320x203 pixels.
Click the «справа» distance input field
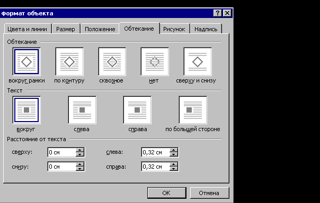click(x=156, y=167)
